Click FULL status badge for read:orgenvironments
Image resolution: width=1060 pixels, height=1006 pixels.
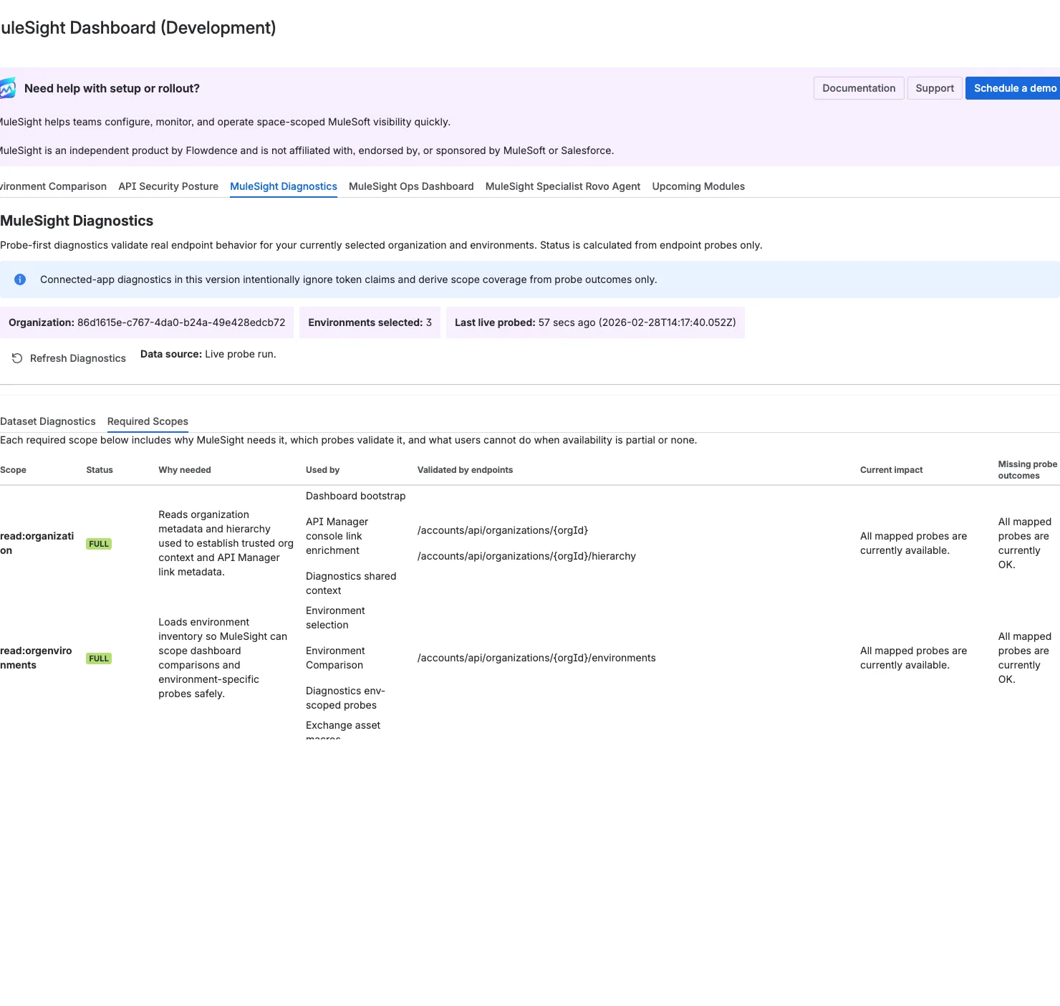tap(99, 658)
